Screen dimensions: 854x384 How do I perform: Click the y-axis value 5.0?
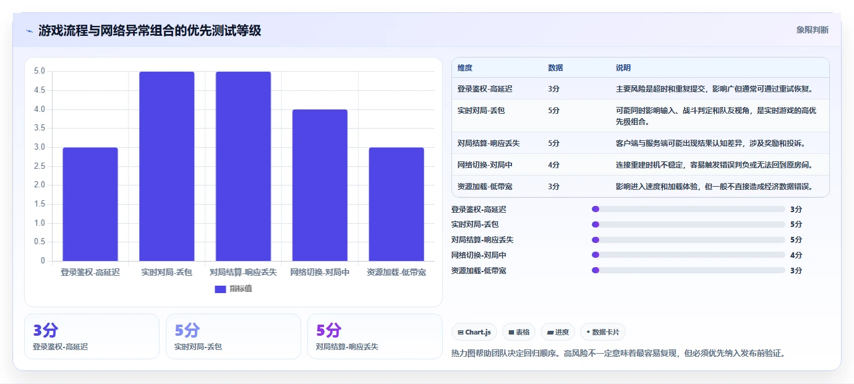[40, 71]
